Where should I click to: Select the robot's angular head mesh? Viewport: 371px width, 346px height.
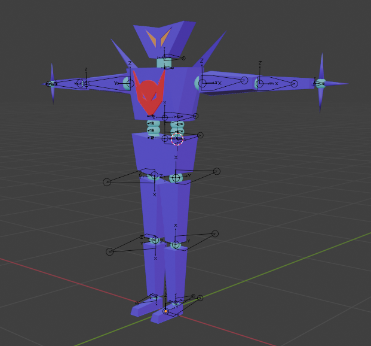(x=165, y=40)
